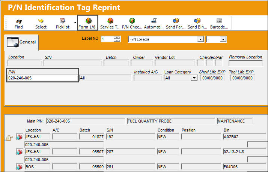Click the P/N Check toolbar icon

(x=132, y=21)
